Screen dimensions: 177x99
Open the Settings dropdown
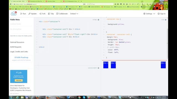point(149,14)
